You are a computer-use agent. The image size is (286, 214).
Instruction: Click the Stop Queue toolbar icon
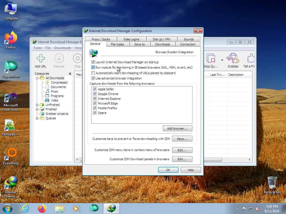[x=211, y=58]
